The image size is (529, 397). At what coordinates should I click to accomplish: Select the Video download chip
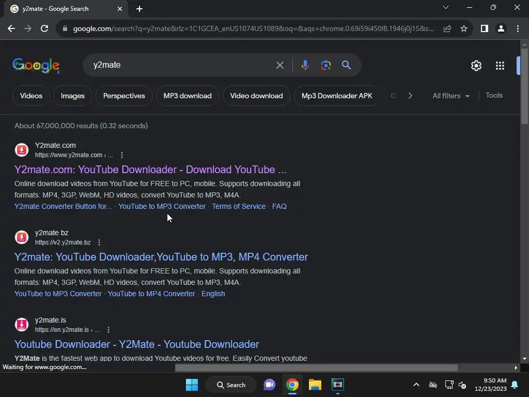256,96
